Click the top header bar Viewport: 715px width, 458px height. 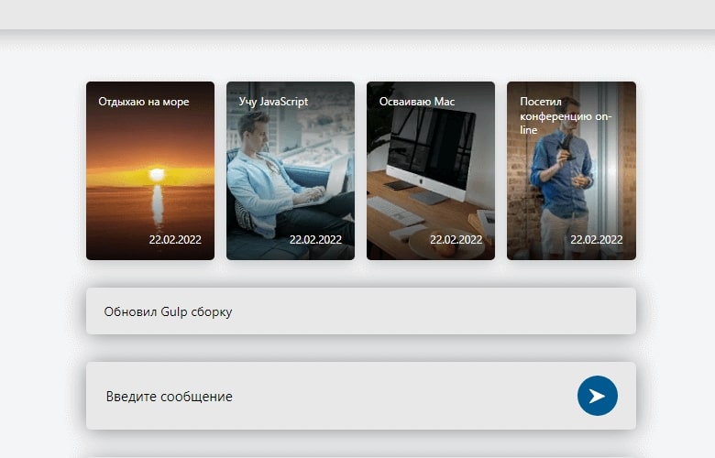tap(357, 15)
